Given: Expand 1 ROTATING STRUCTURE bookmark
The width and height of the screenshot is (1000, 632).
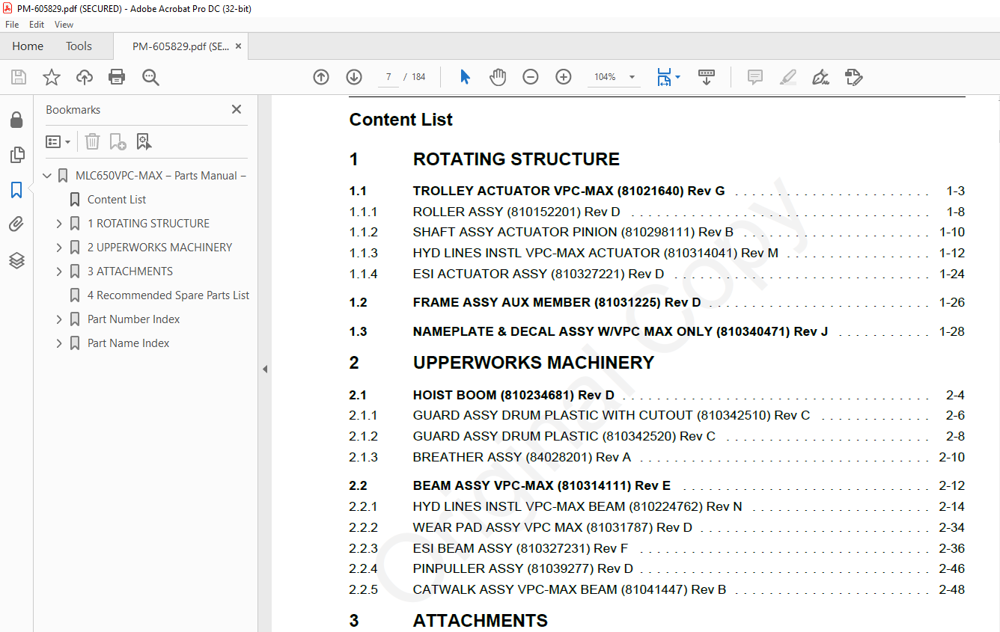Looking at the screenshot, I should pyautogui.click(x=59, y=224).
